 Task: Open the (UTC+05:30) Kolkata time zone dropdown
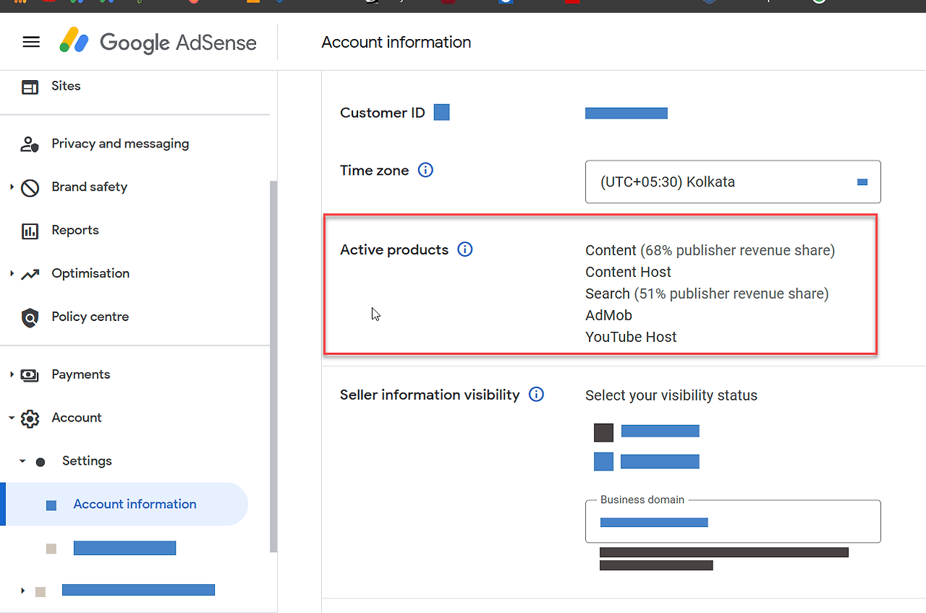[x=732, y=181]
